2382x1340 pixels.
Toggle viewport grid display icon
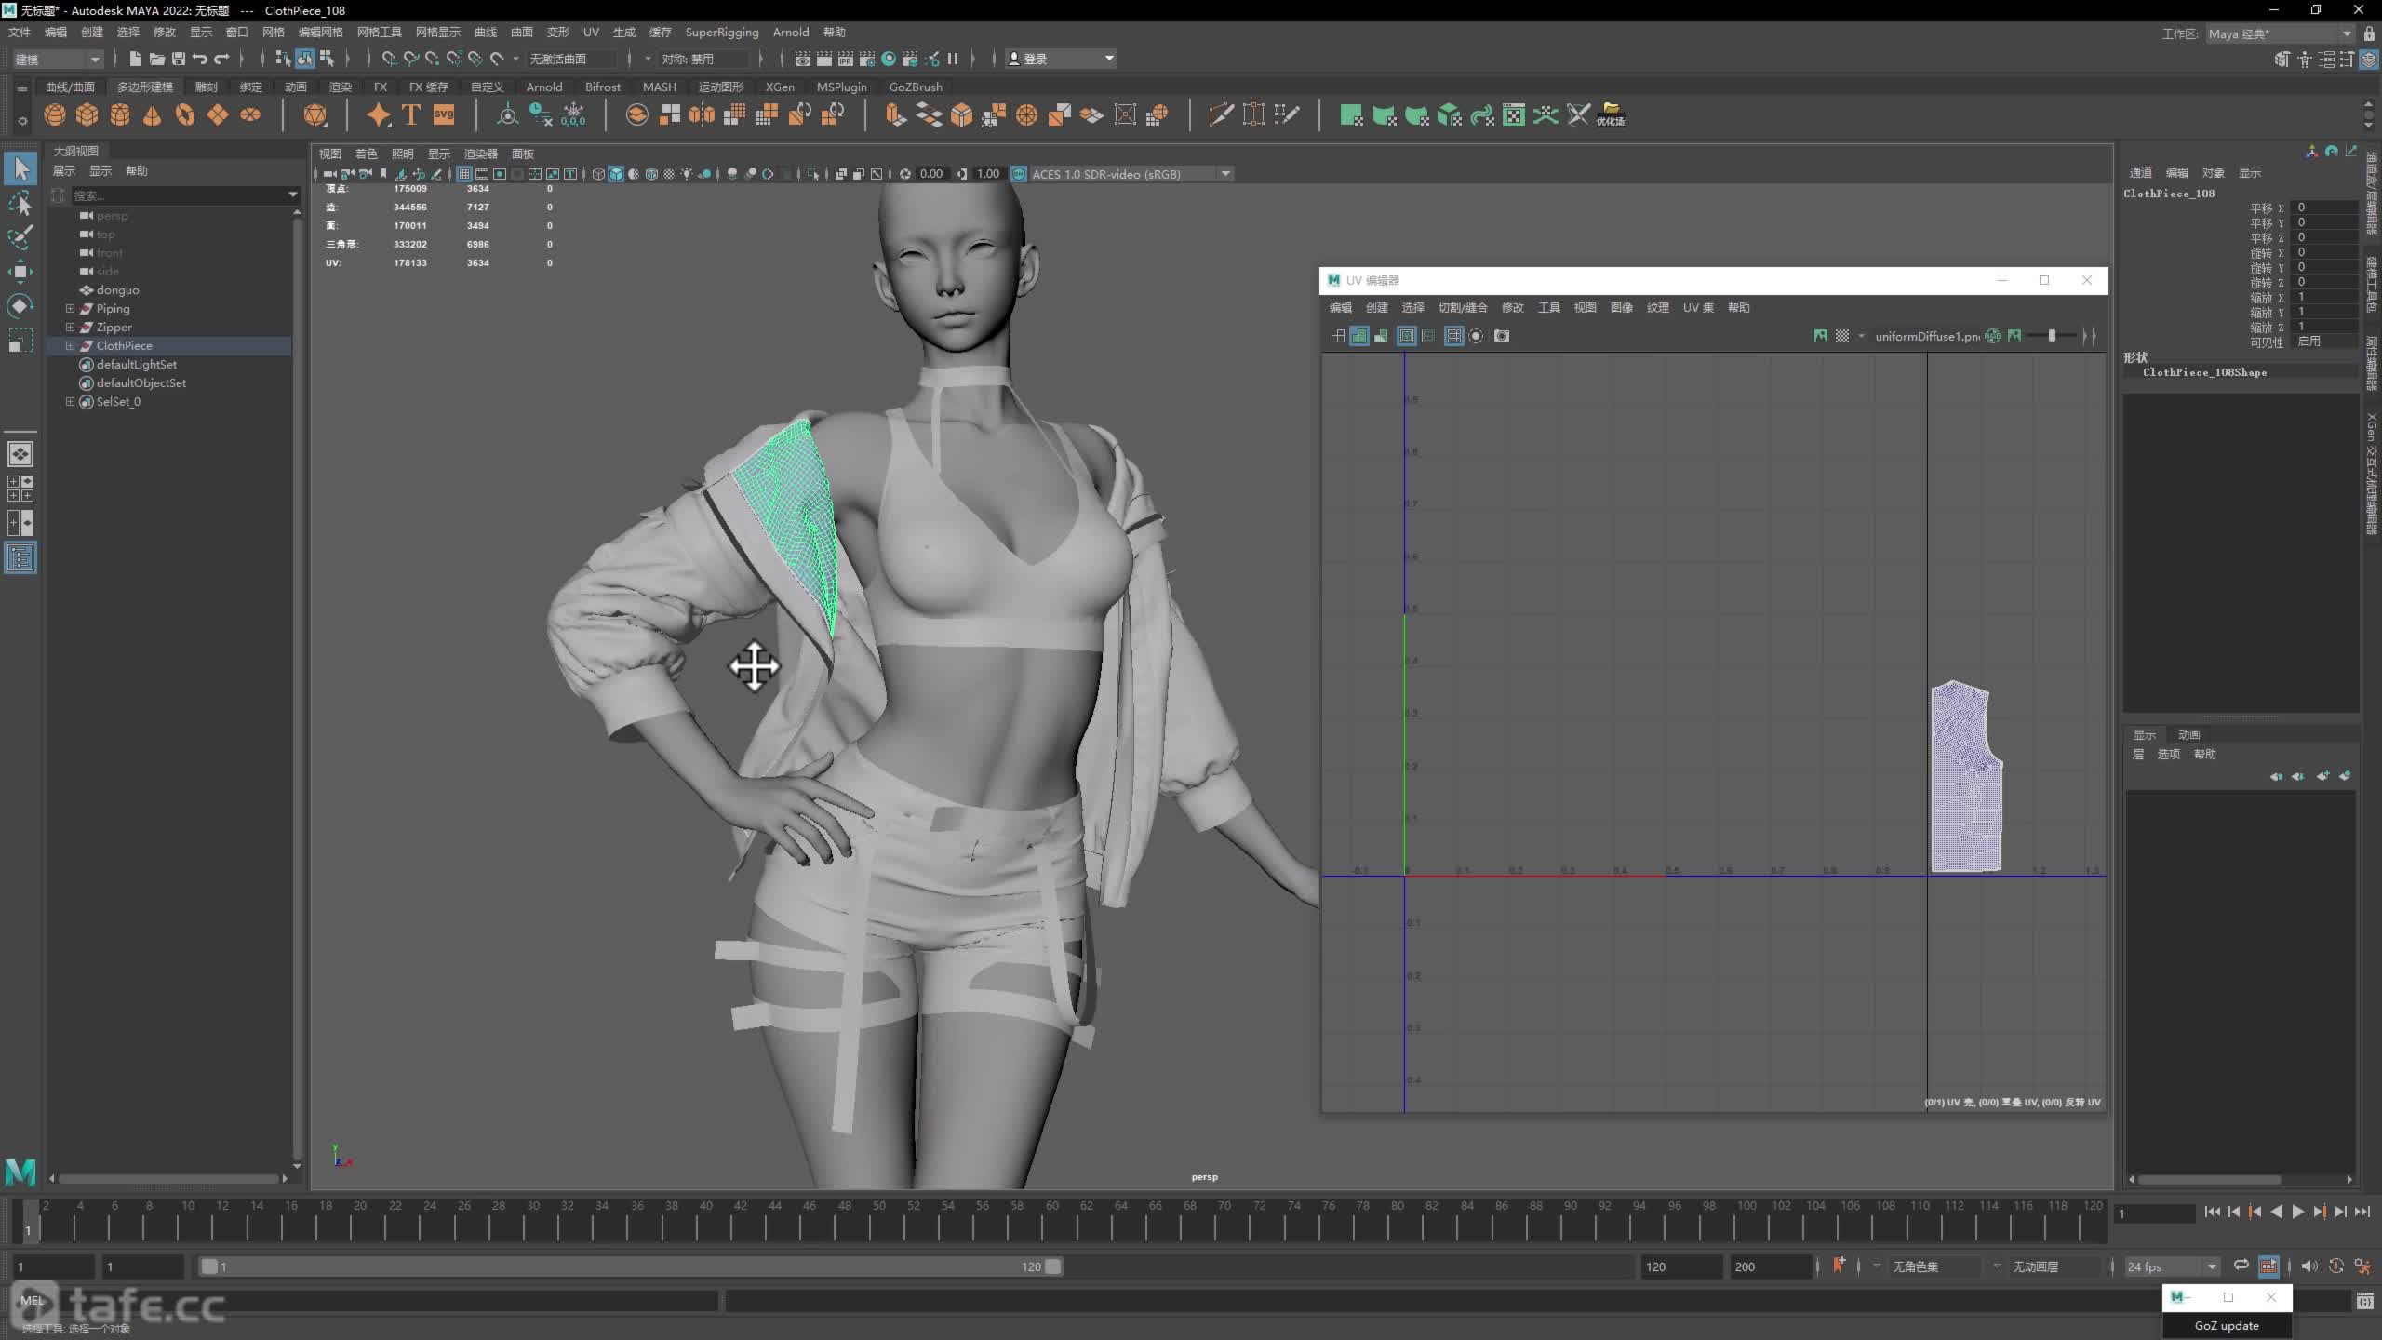(463, 174)
